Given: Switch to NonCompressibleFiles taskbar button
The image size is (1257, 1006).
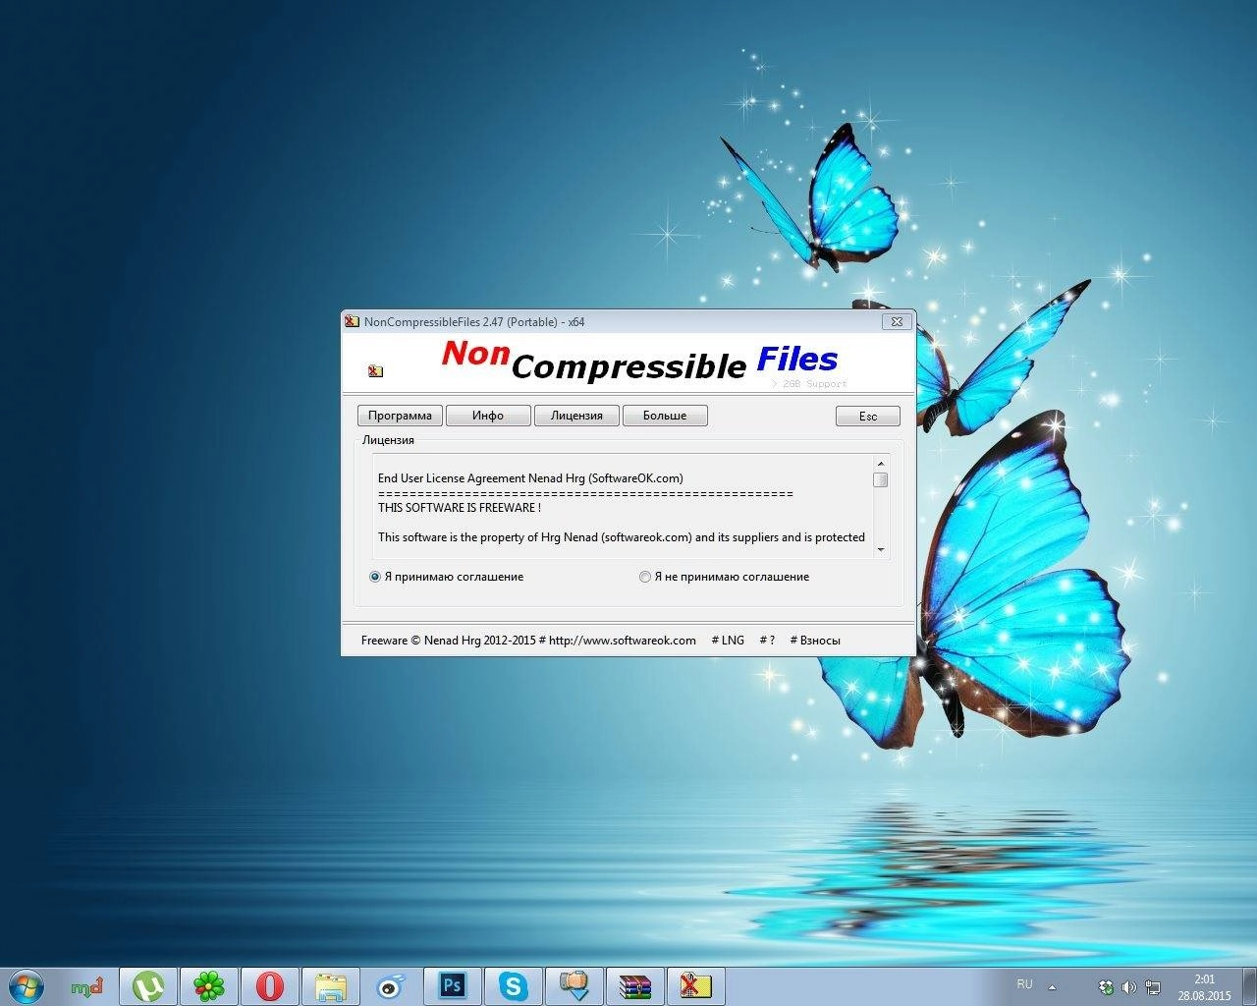Looking at the screenshot, I should click(x=695, y=985).
